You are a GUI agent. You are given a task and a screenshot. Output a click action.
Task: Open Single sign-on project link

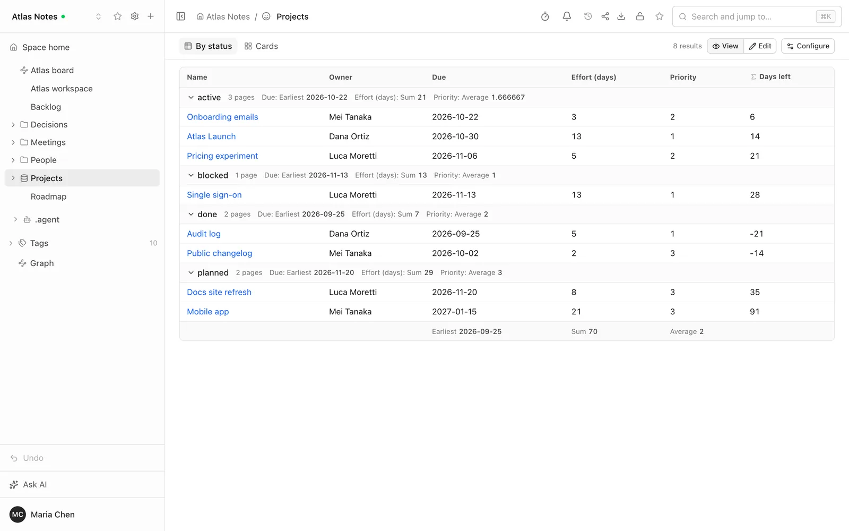pos(214,195)
